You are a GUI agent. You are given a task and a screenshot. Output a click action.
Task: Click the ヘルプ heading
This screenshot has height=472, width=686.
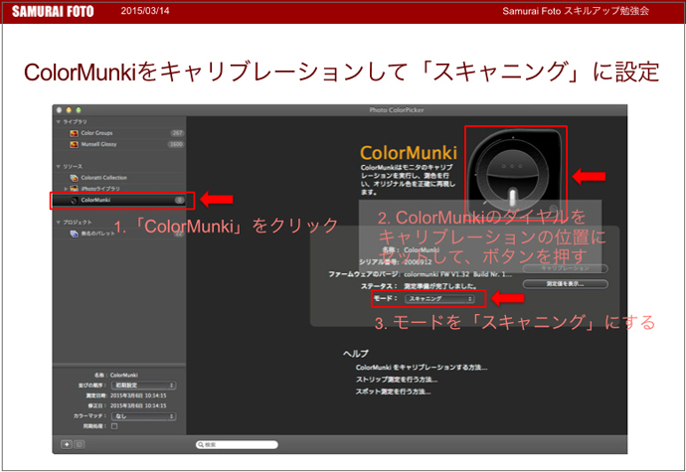(356, 354)
